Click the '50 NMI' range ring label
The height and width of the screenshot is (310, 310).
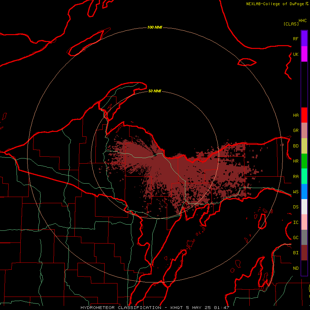(x=155, y=91)
